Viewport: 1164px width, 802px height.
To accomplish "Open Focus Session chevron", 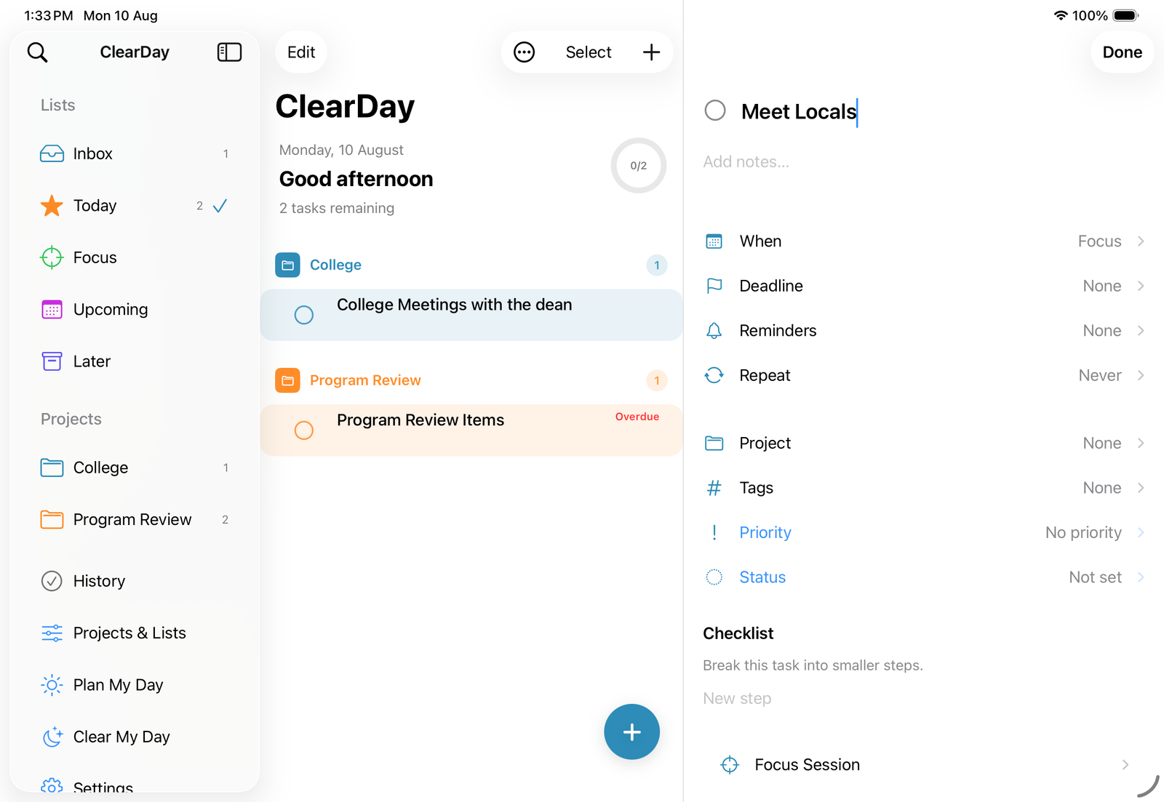I will [x=1125, y=765].
